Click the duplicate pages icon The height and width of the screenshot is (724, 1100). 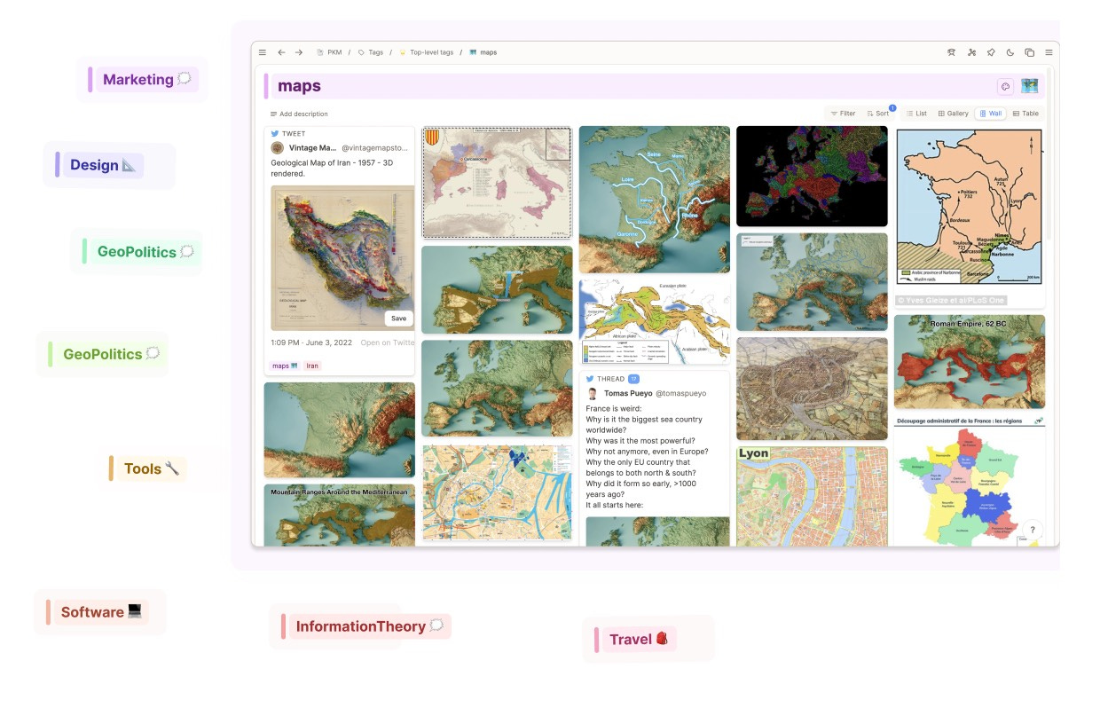(1029, 52)
